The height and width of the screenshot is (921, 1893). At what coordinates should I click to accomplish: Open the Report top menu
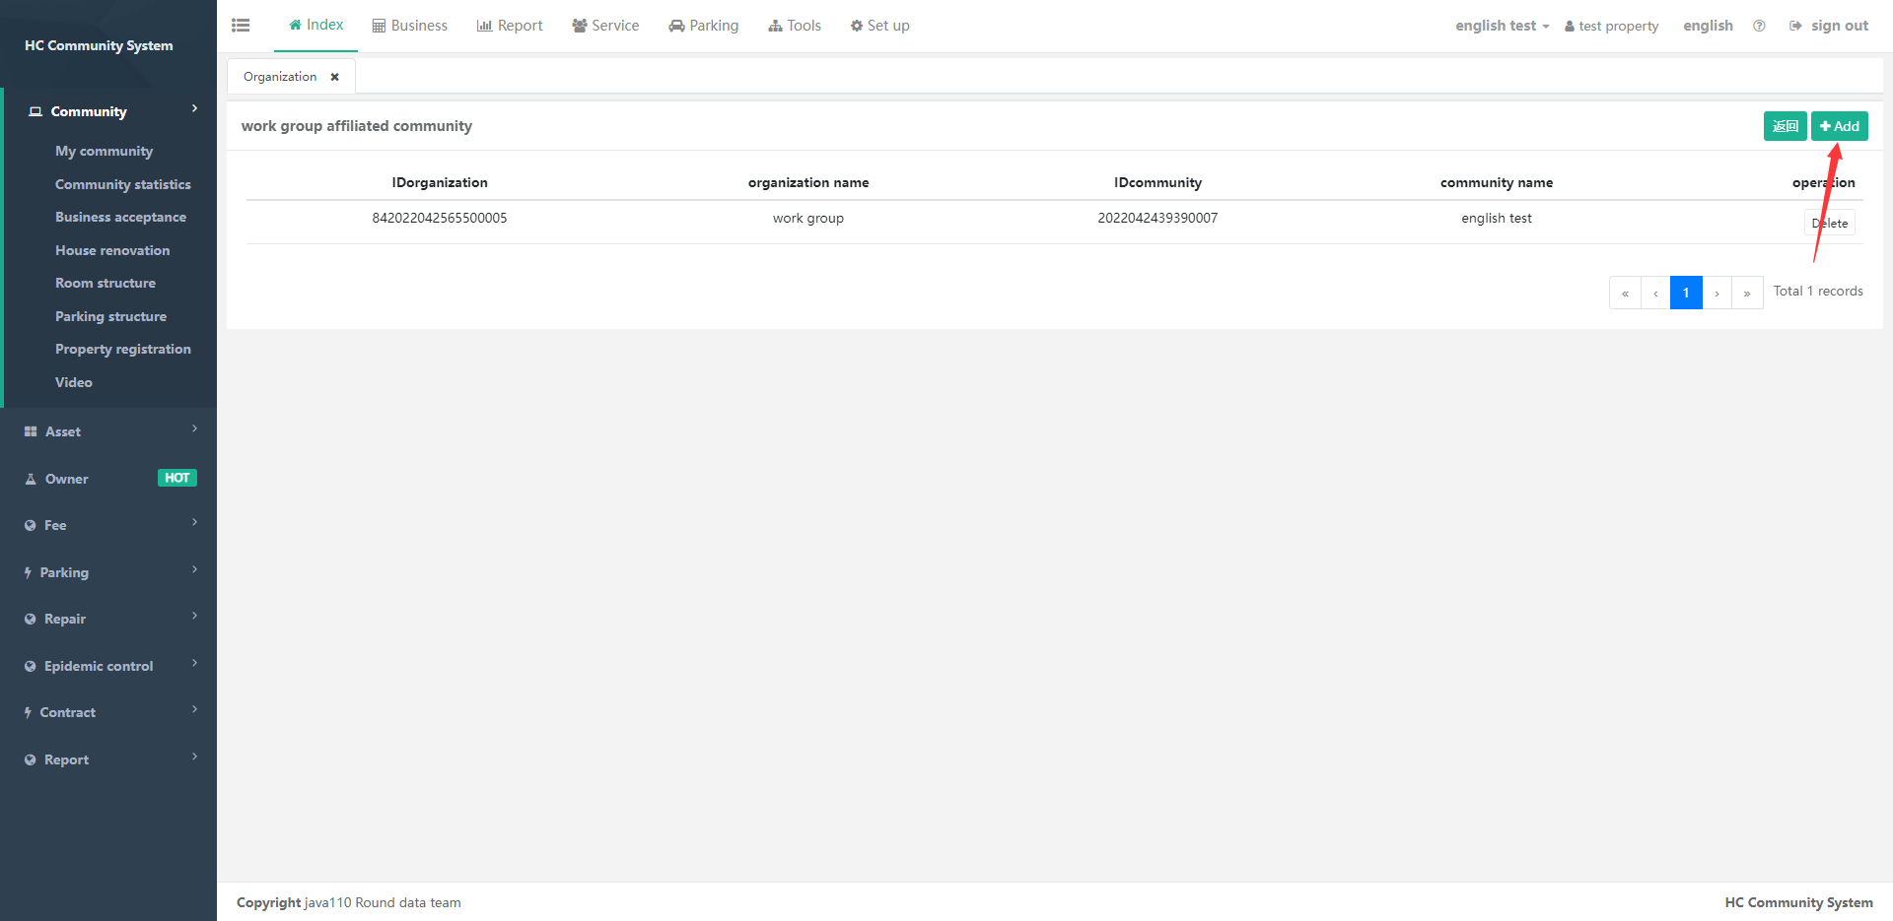coord(510,26)
